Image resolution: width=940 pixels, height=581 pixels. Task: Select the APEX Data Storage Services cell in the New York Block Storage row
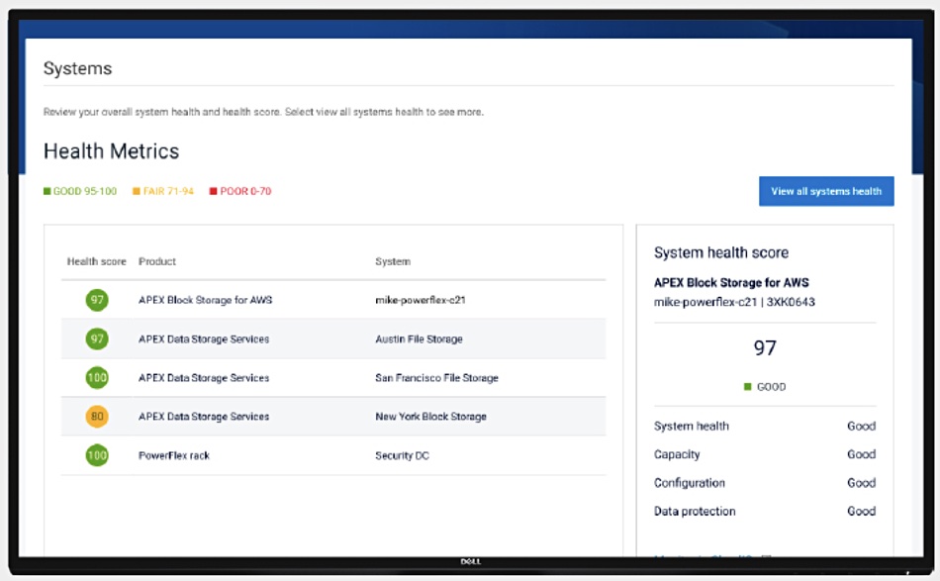coord(204,416)
